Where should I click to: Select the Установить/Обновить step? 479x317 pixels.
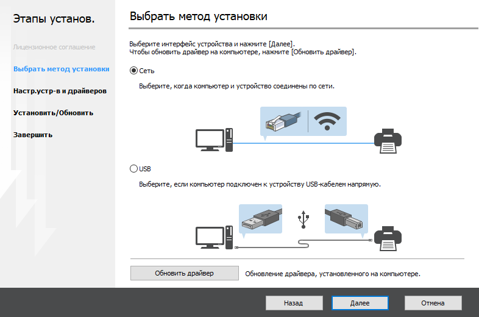(x=53, y=113)
